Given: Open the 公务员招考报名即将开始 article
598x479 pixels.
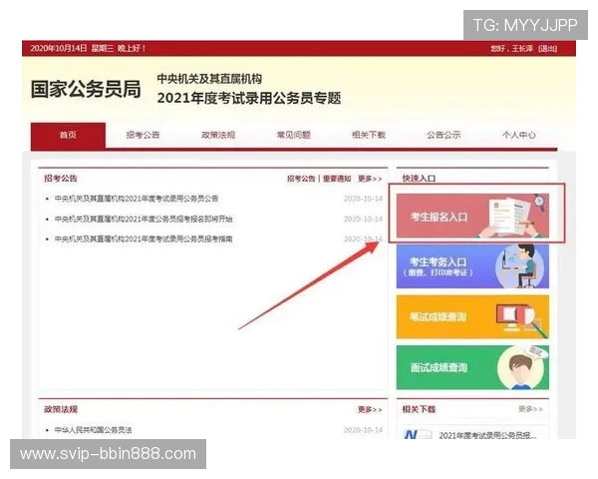Looking at the screenshot, I should (x=144, y=219).
